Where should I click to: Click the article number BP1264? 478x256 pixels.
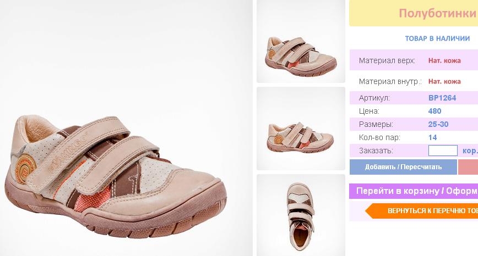(x=442, y=98)
